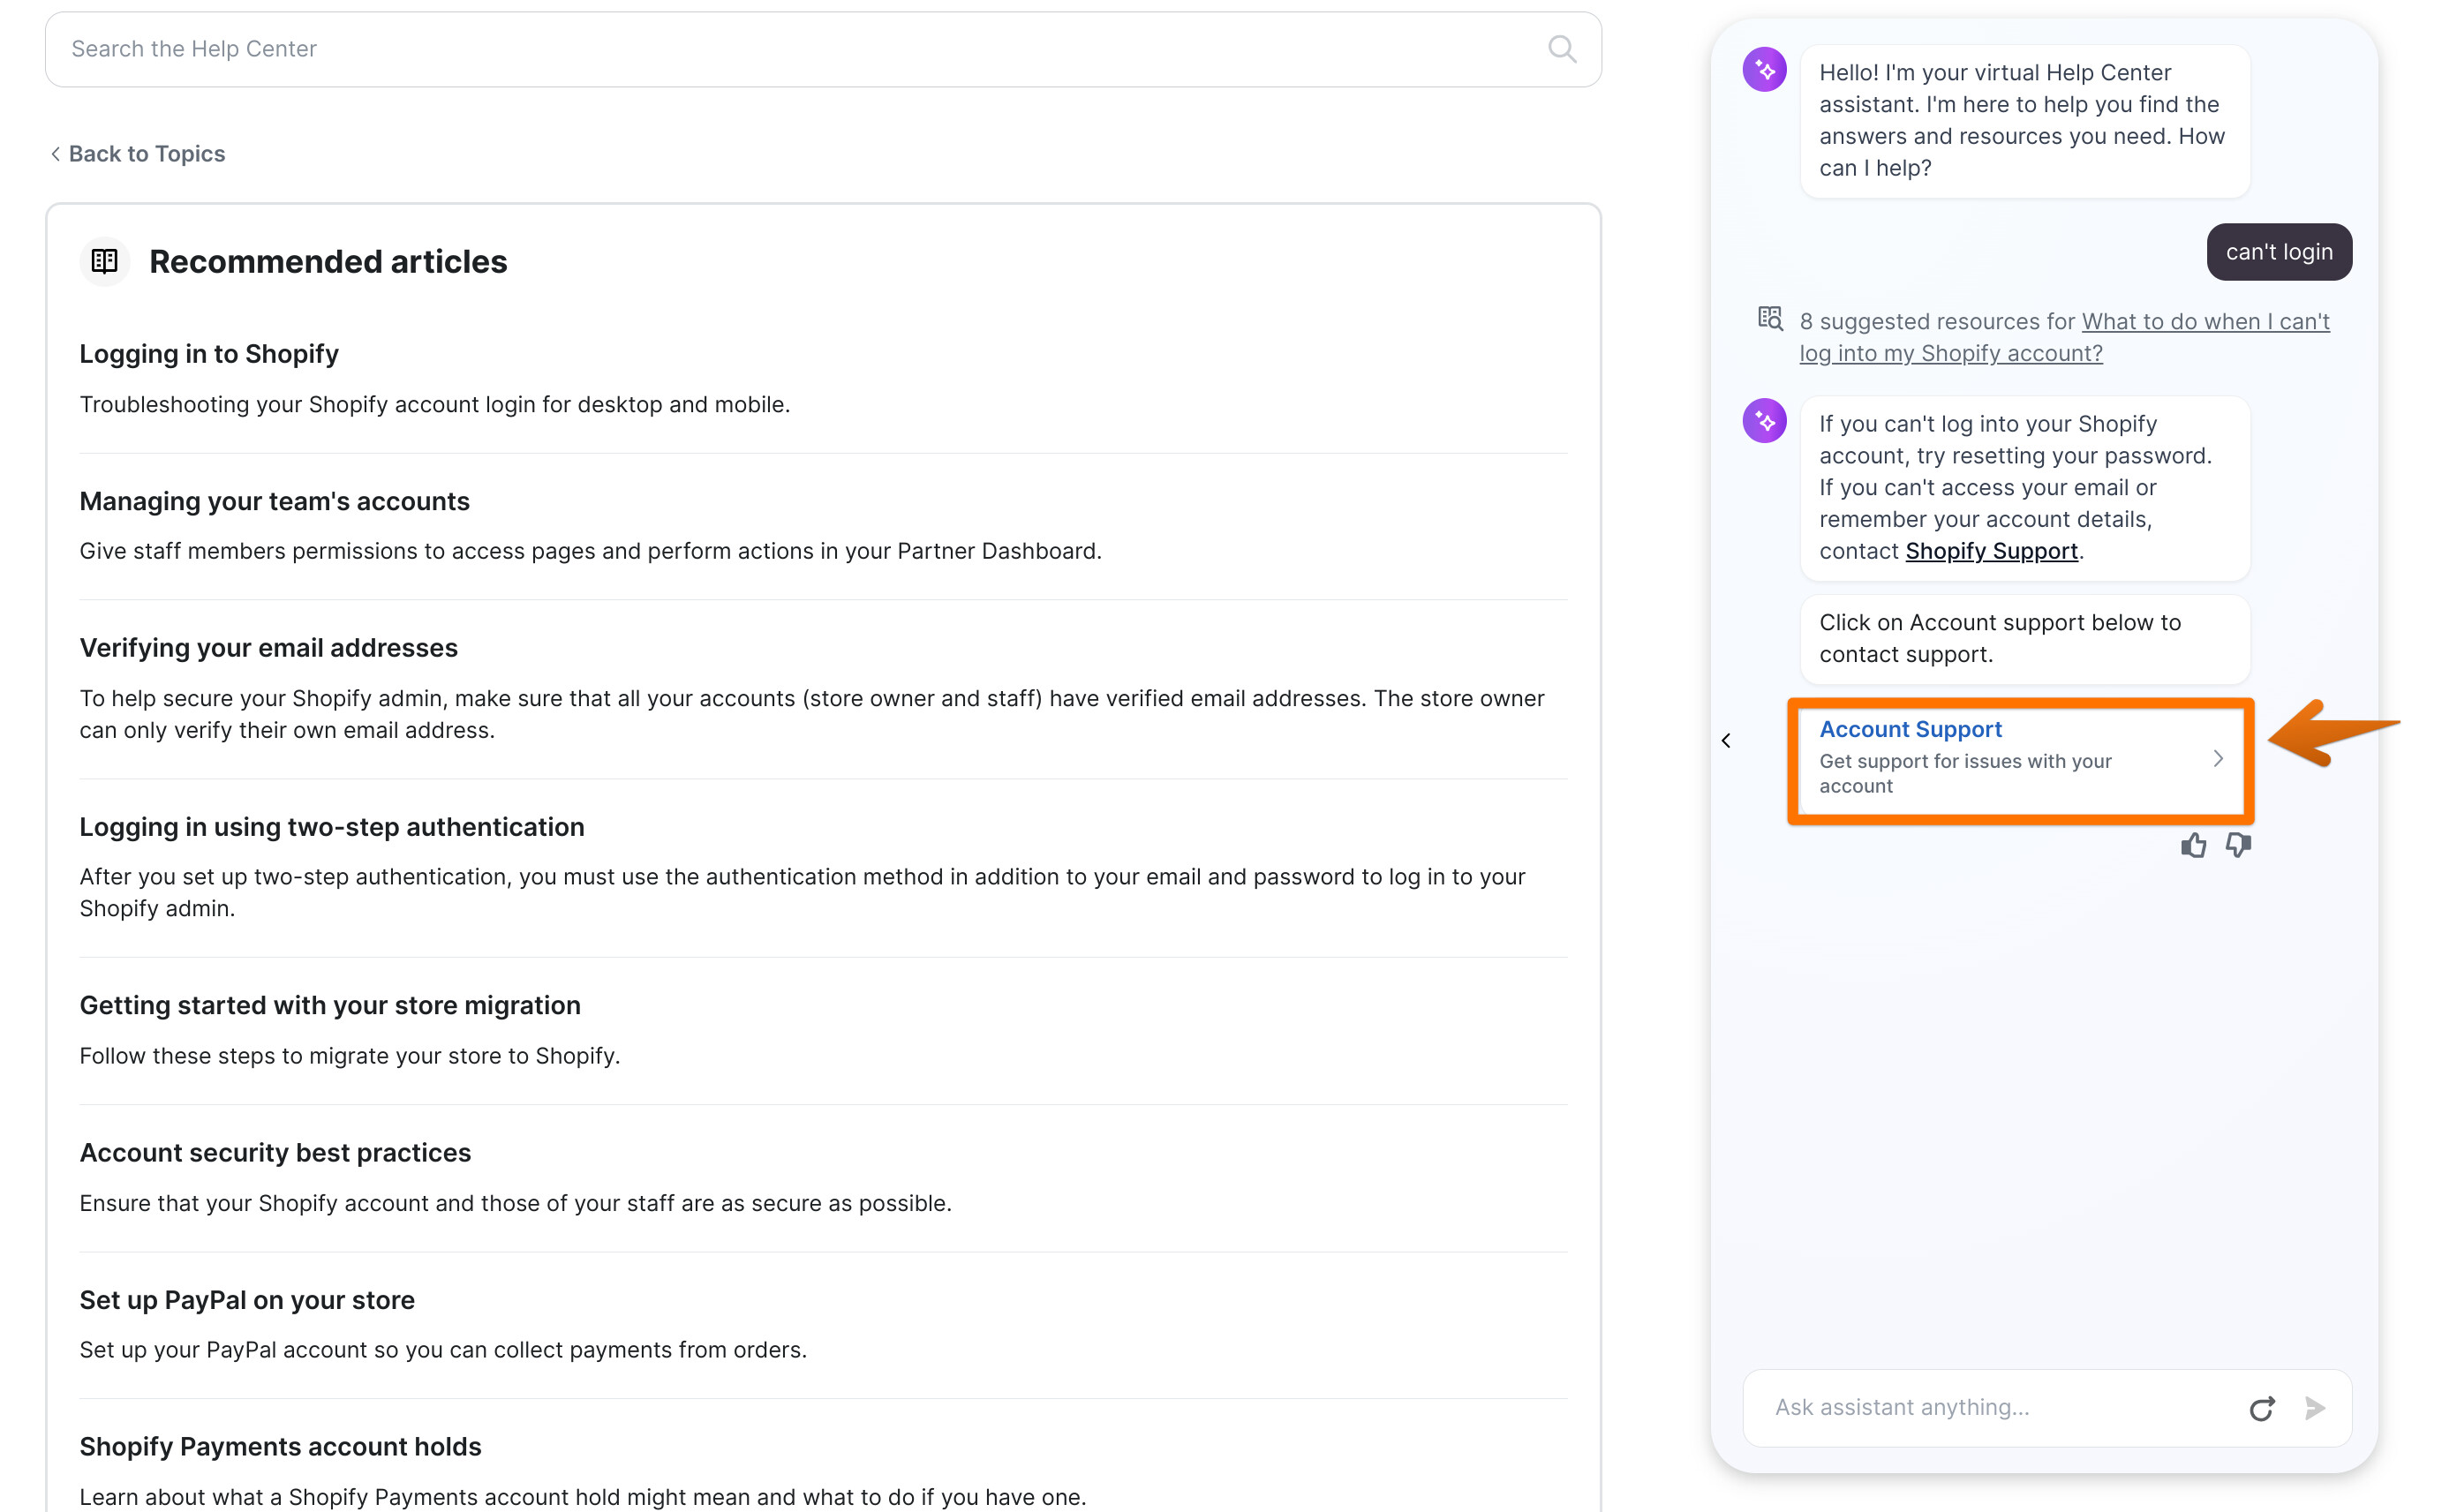Open What to do when I can't log in link

tap(2064, 337)
